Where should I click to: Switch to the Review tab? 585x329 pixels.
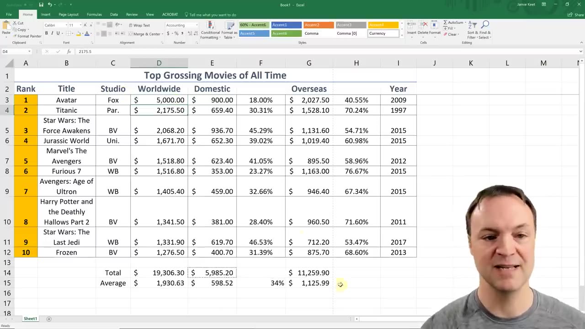132,15
